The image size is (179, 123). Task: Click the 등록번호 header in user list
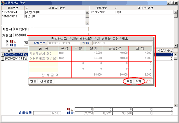[13, 8]
